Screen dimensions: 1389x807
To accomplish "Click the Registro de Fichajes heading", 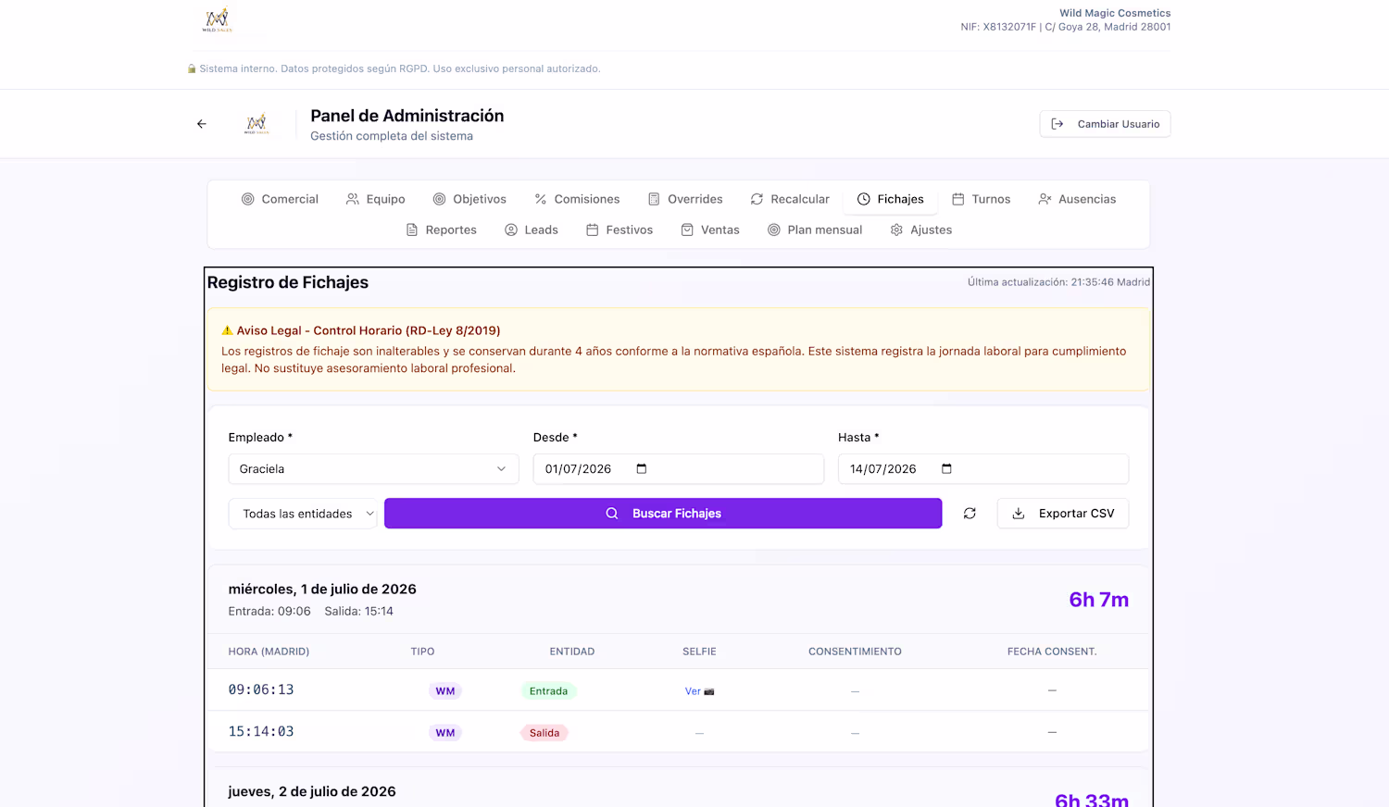I will (288, 282).
